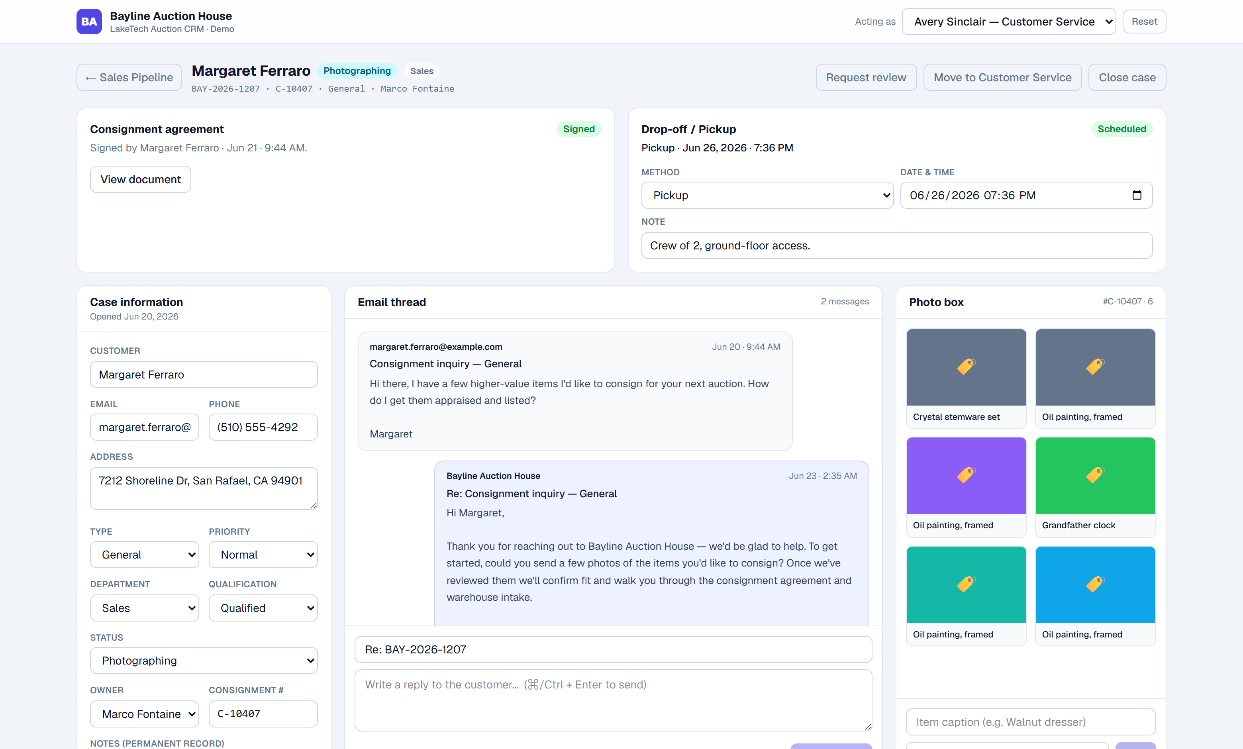Click the Consignment # field
This screenshot has width=1243, height=749.
click(263, 714)
